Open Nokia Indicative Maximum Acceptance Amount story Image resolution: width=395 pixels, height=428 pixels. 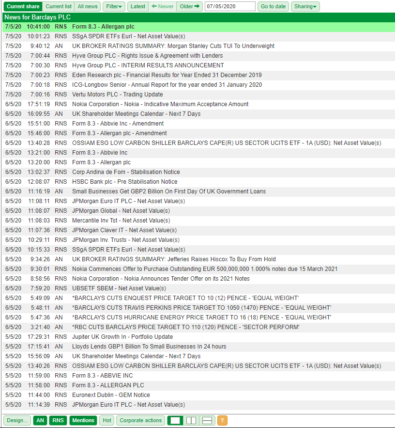(x=198, y=104)
